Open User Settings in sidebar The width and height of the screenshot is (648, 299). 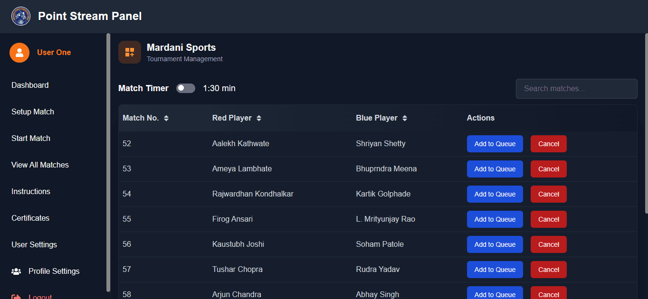(x=34, y=245)
